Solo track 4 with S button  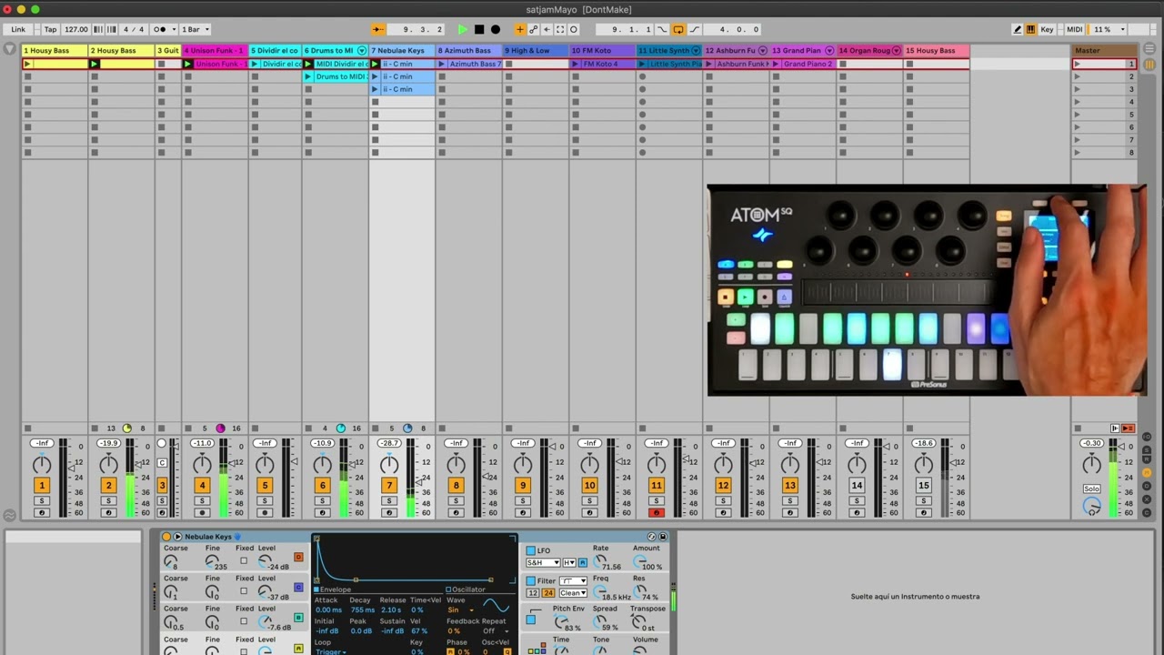[202, 501]
